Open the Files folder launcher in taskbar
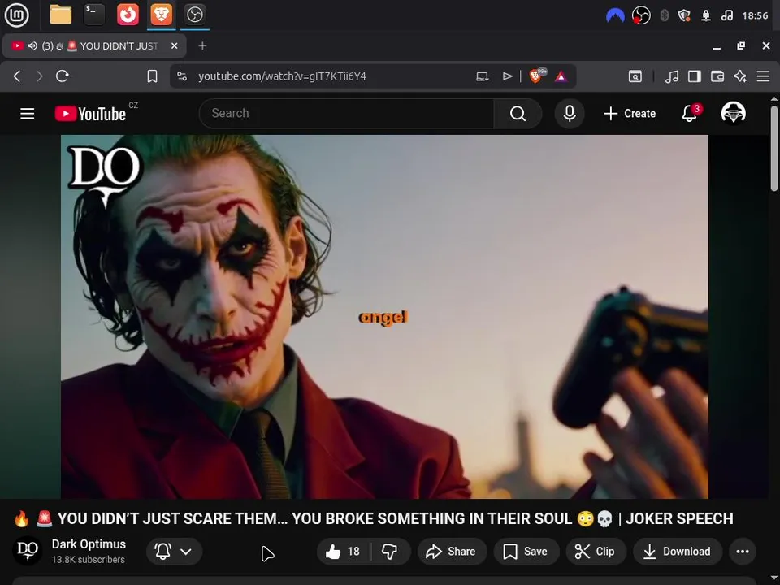This screenshot has width=780, height=585. coord(61,15)
